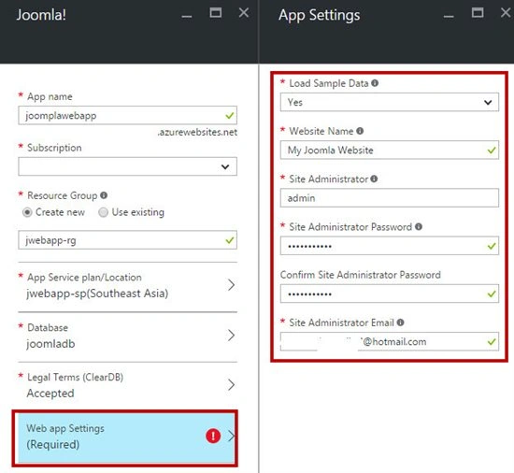Open the Load Sample Data dropdown
Image resolution: width=514 pixels, height=473 pixels.
click(390, 102)
